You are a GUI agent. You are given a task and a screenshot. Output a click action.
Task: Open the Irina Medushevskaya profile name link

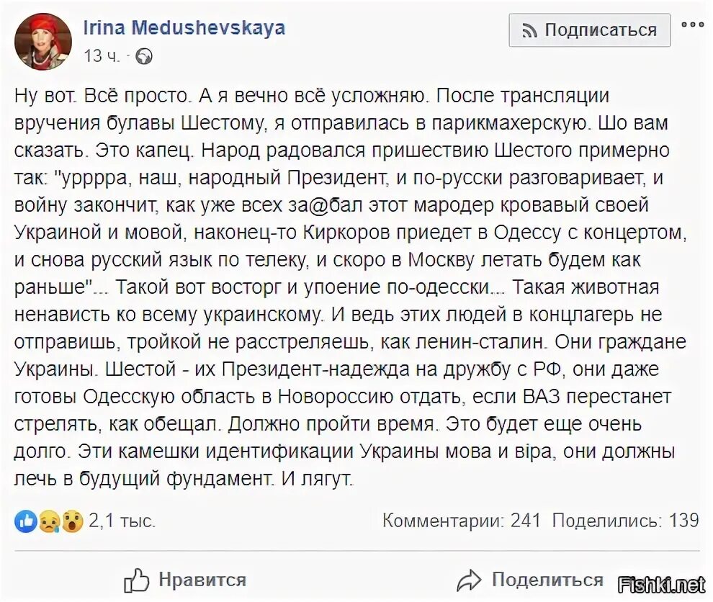pos(184,28)
